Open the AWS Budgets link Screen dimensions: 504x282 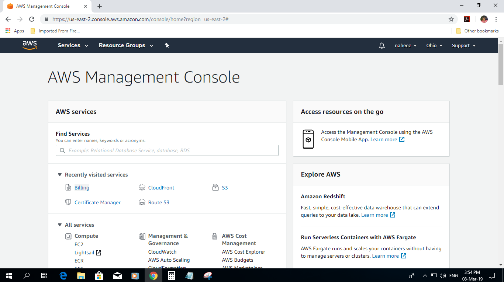click(238, 260)
